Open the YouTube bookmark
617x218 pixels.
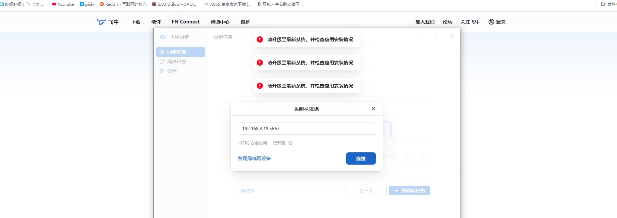63,4
